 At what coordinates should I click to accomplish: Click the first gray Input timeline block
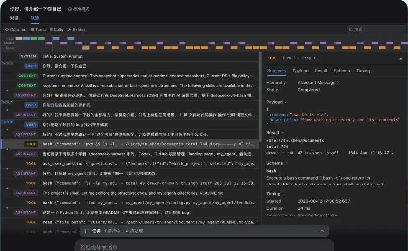click(x=19, y=38)
